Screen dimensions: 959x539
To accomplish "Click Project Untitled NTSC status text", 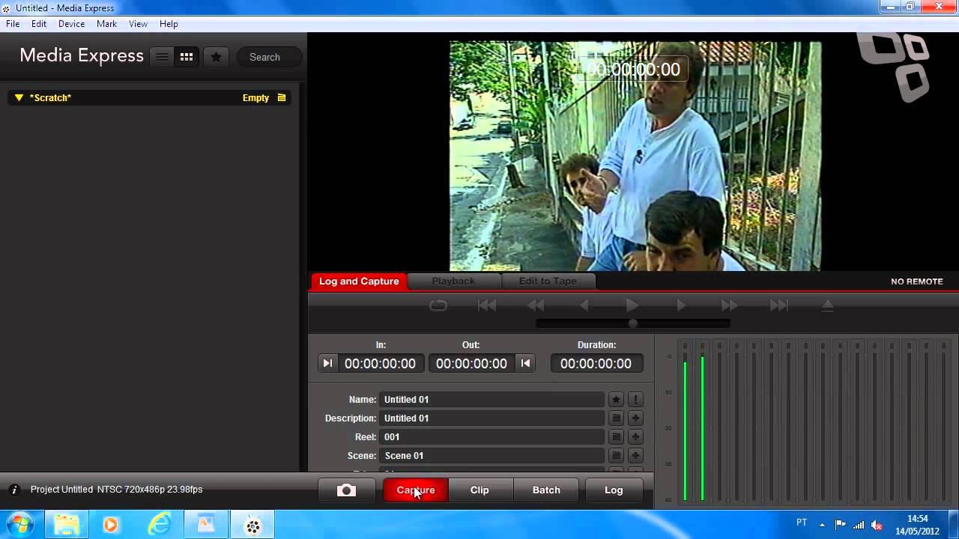I will pyautogui.click(x=116, y=490).
